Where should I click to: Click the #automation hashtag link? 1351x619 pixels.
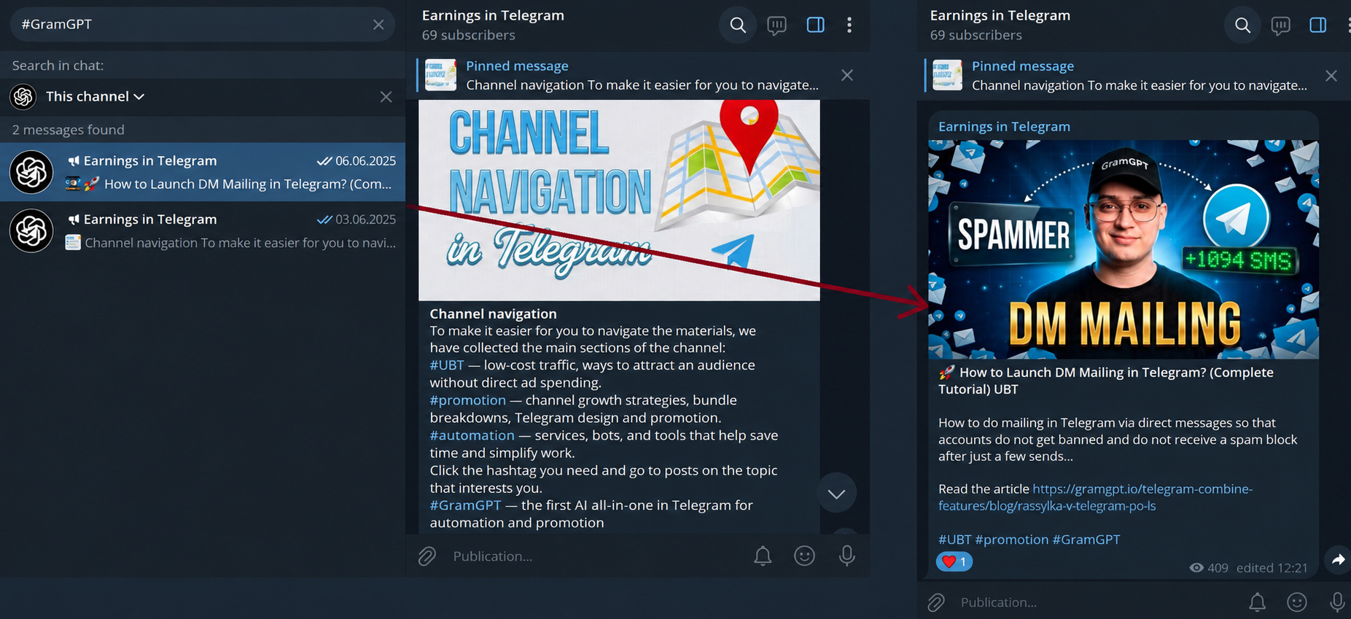tap(472, 435)
